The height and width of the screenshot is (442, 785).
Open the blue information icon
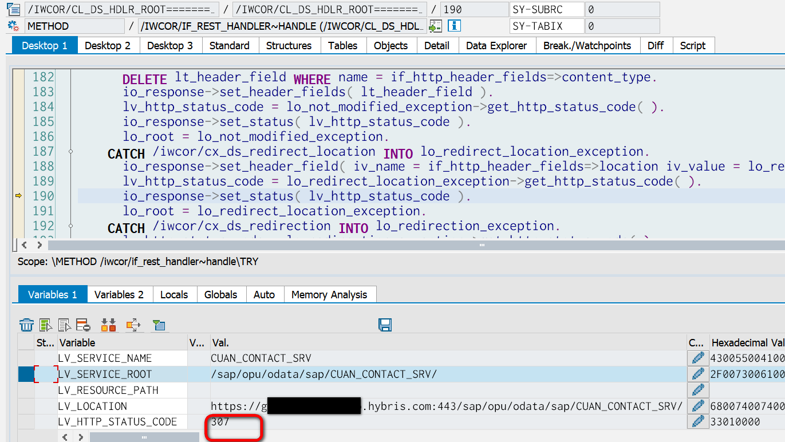[x=454, y=26]
